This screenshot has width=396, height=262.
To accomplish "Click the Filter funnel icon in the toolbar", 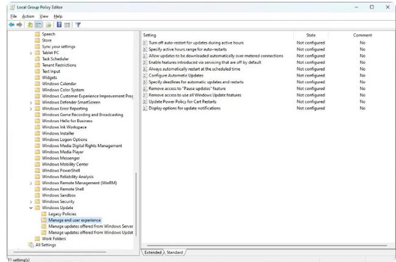I will tap(78, 25).
